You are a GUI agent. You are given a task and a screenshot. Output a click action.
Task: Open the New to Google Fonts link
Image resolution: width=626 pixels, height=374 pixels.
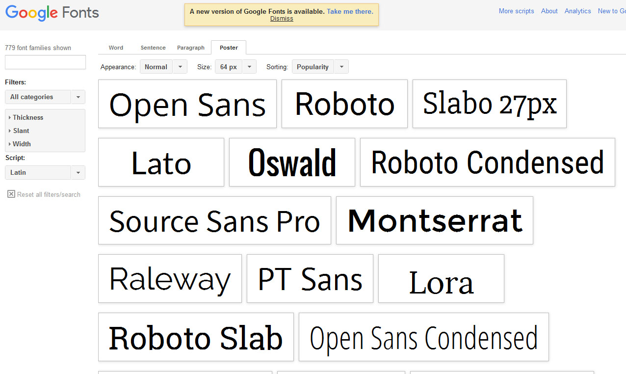pyautogui.click(x=612, y=11)
